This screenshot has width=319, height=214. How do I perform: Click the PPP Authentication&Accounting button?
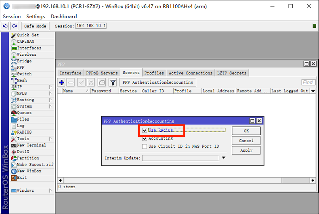pos(157,82)
